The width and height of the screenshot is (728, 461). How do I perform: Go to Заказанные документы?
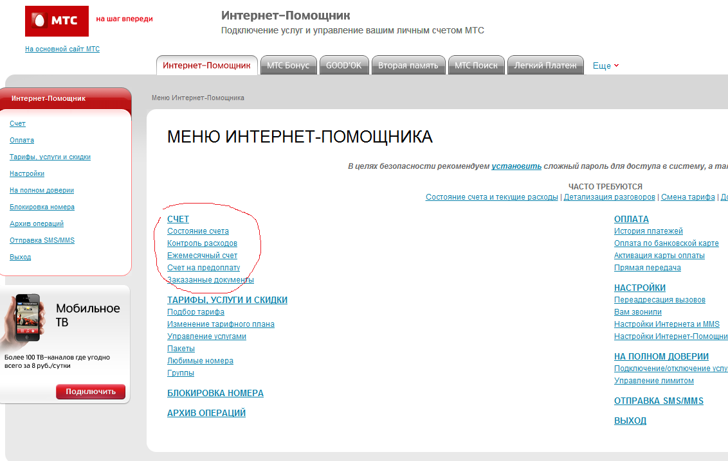pos(210,280)
